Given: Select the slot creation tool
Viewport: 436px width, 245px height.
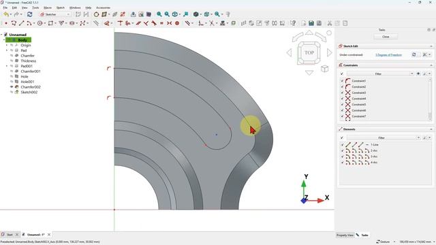Looking at the screenshot, I should click(x=72, y=23).
